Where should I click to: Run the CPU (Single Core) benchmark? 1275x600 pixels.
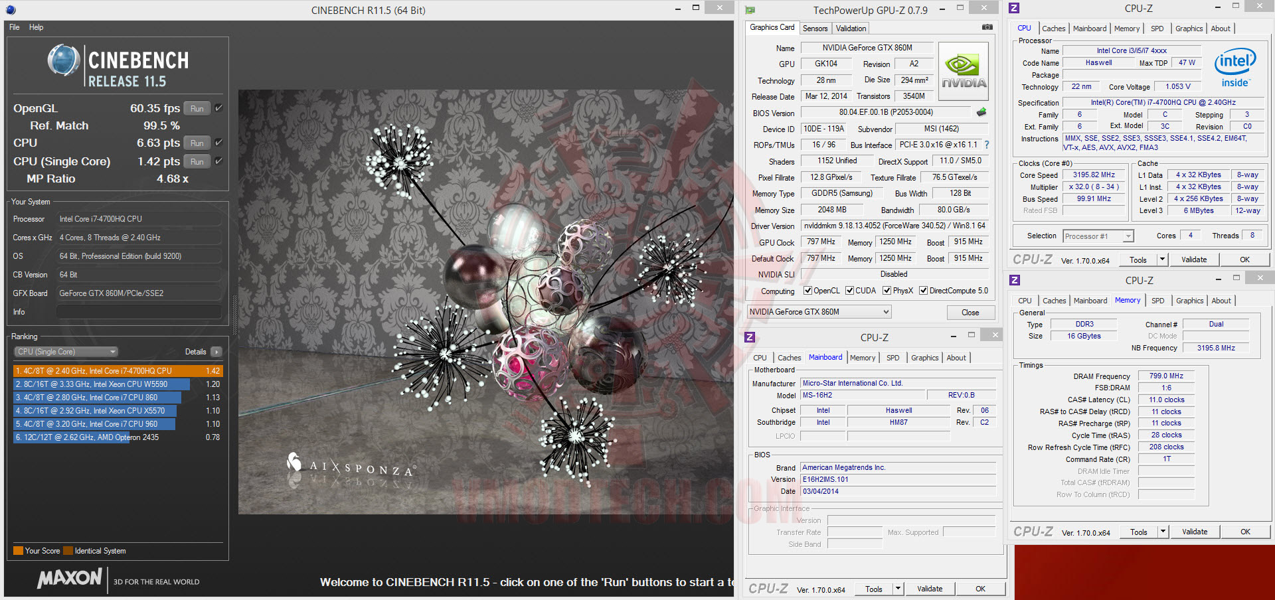coord(197,161)
